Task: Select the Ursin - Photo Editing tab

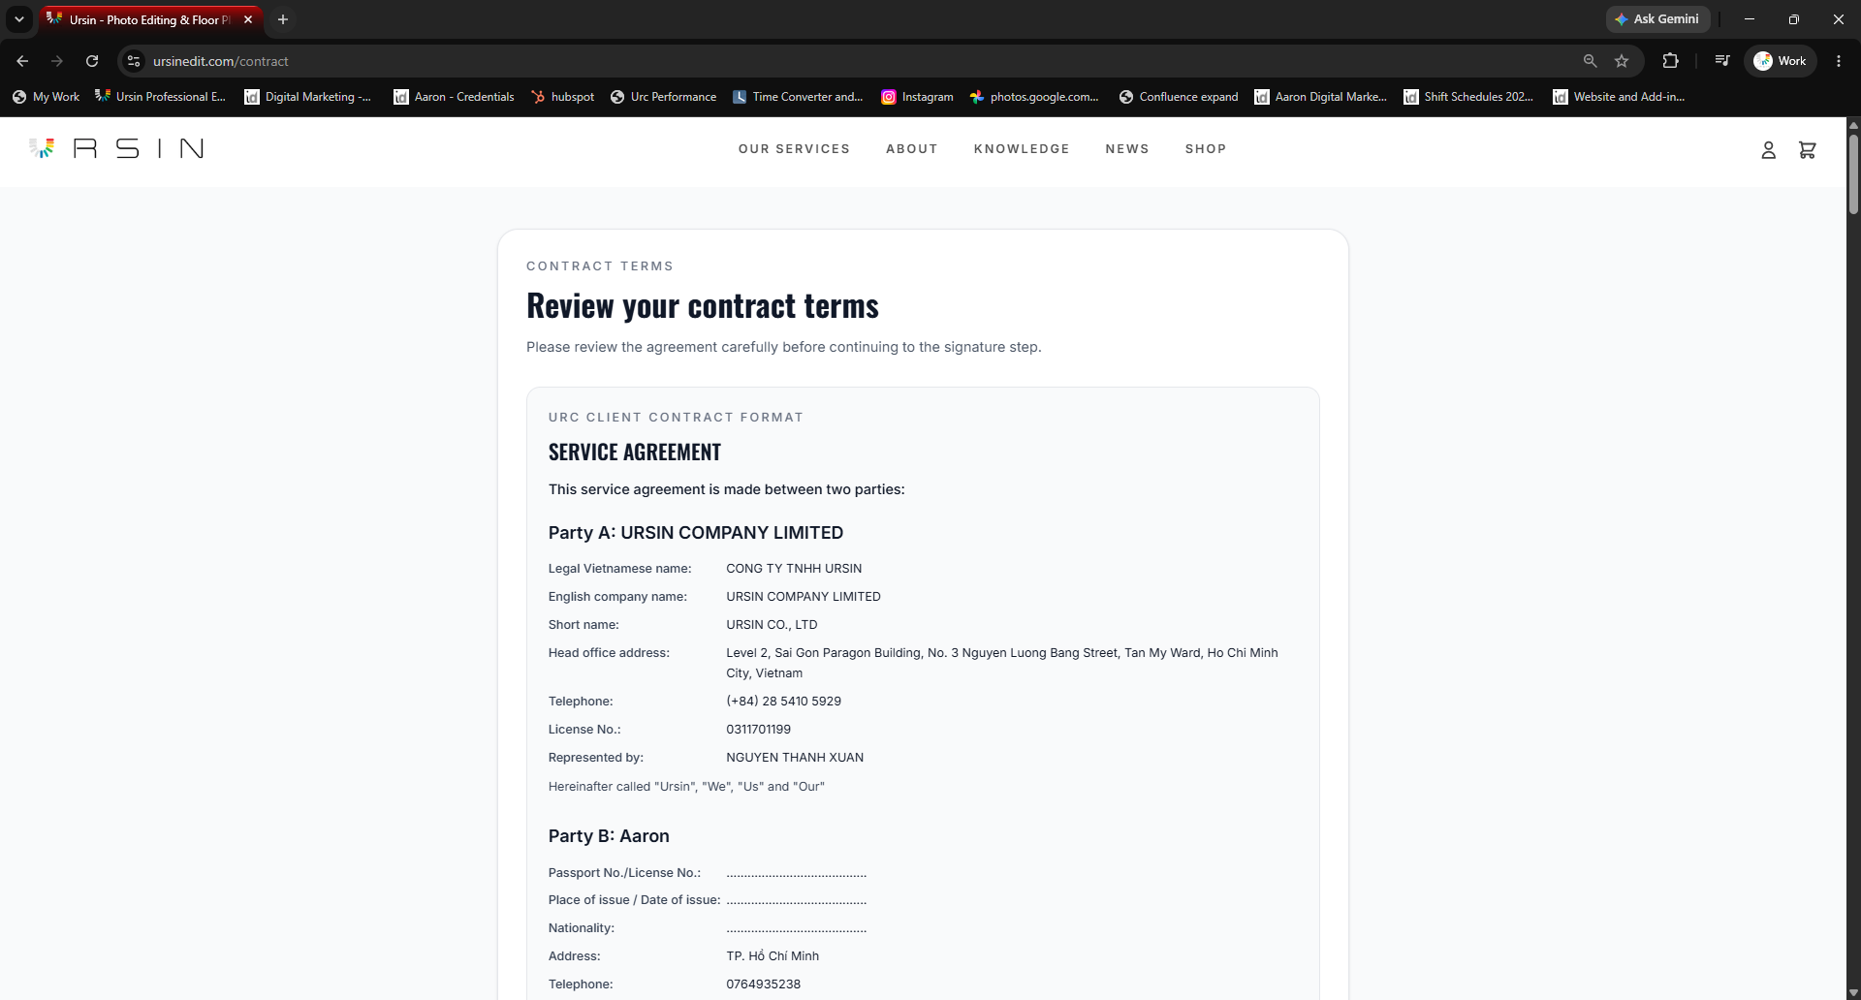Action: coord(150,19)
